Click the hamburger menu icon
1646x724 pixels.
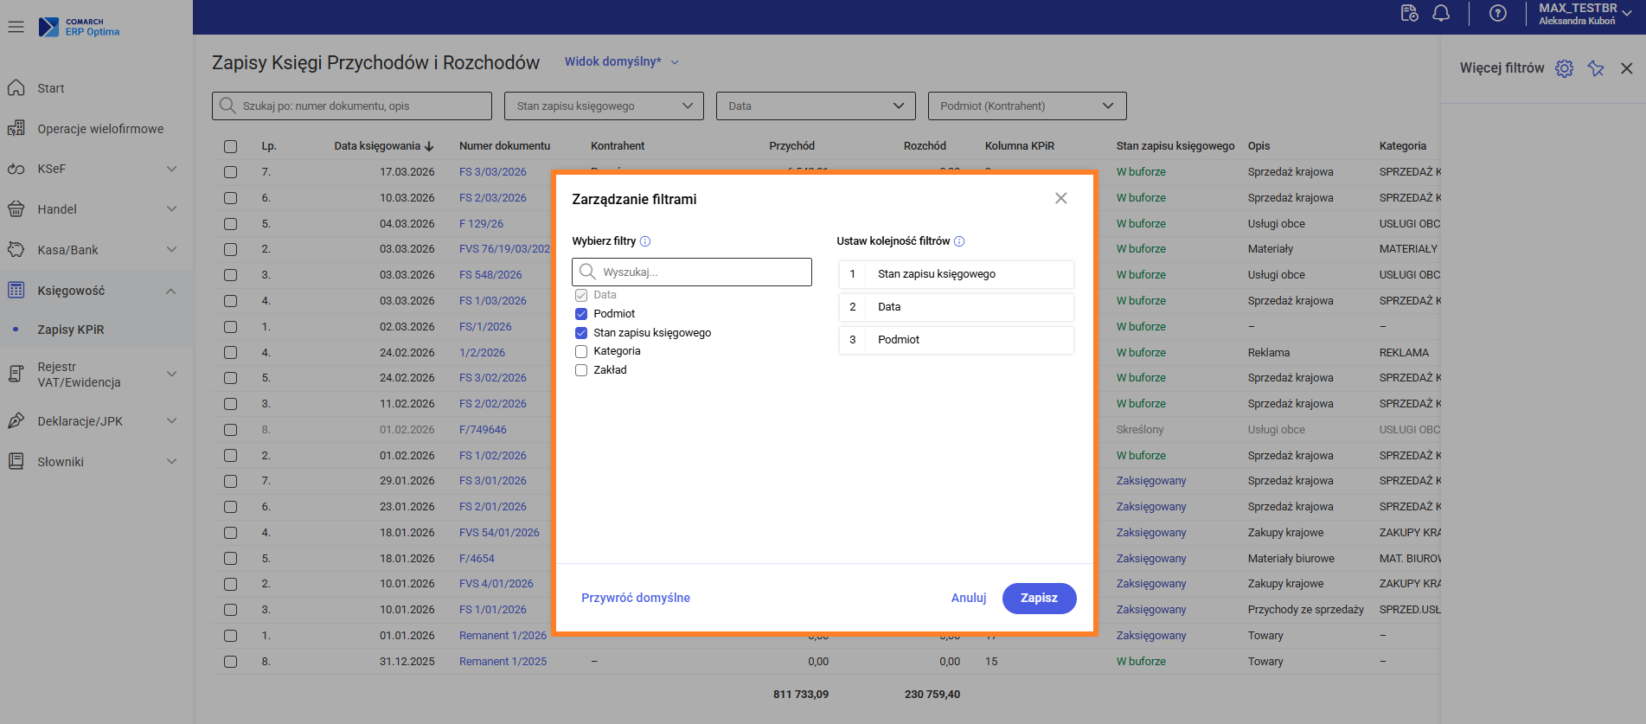(16, 27)
